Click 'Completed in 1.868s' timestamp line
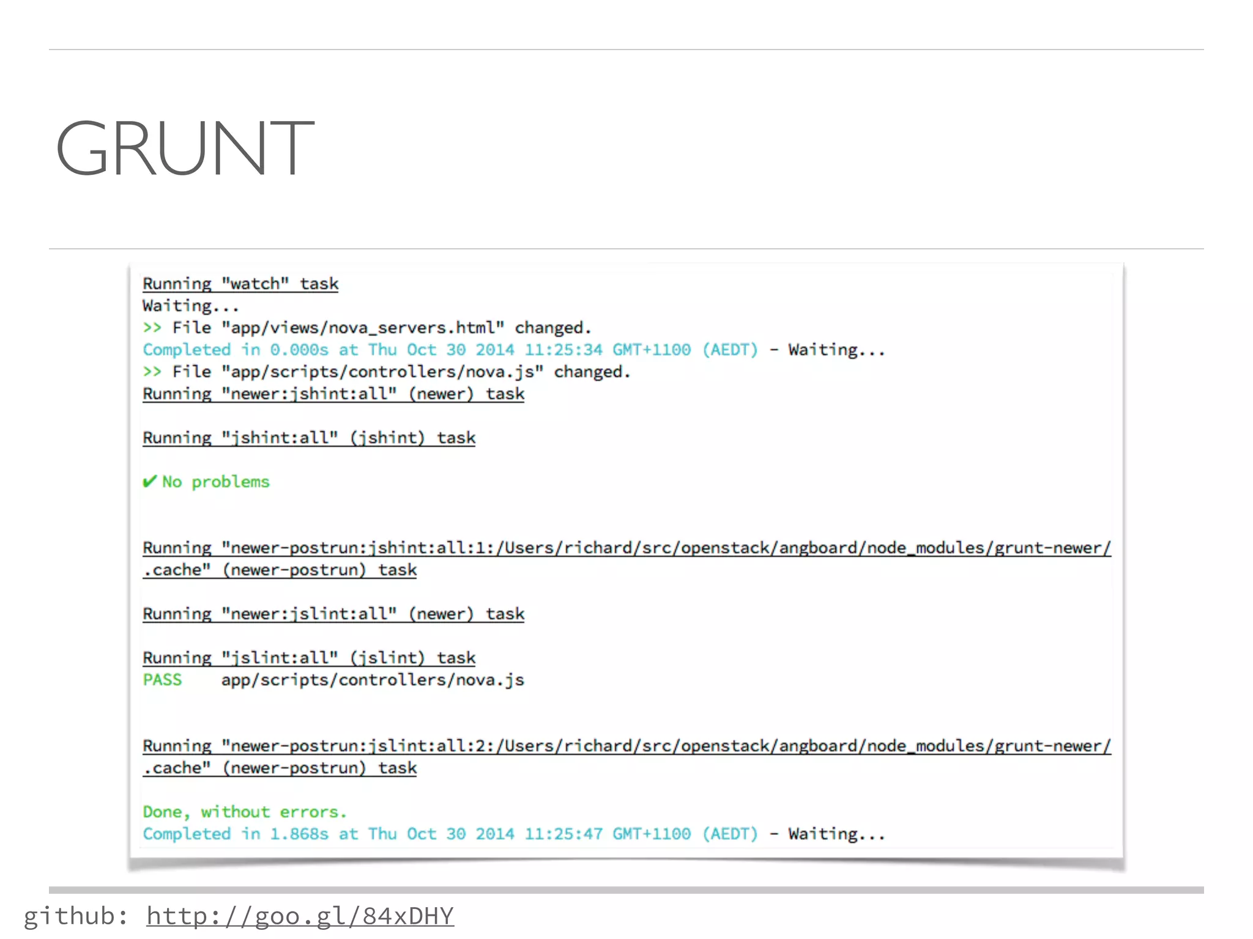The width and height of the screenshot is (1253, 939). (513, 834)
